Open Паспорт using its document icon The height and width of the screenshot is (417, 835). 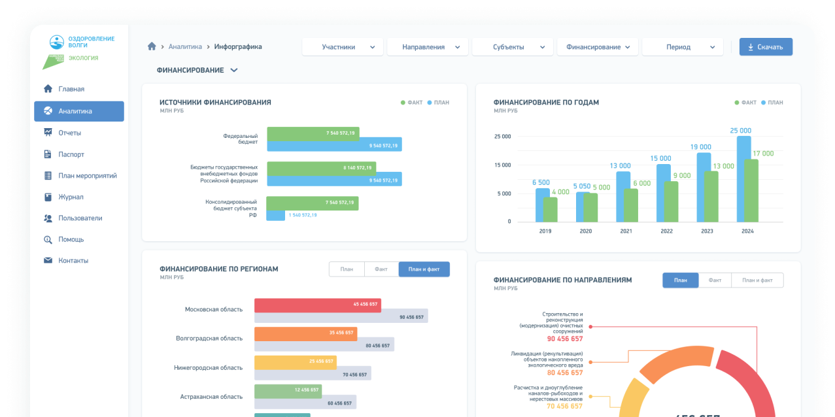(46, 154)
